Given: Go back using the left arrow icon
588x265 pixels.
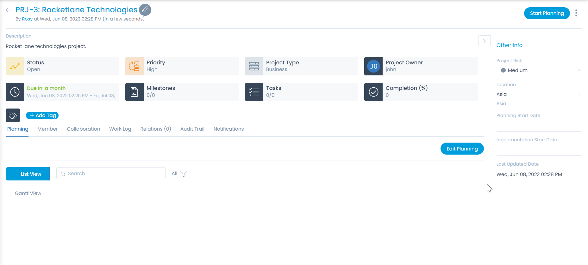Looking at the screenshot, I should click(x=9, y=10).
